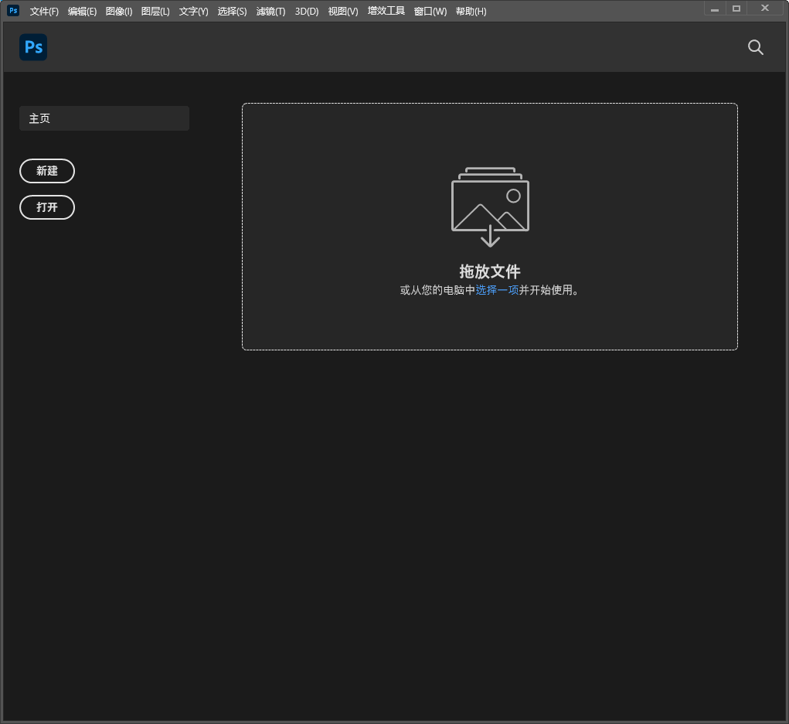Open the 文字(Y) menu
The width and height of the screenshot is (789, 724).
tap(193, 11)
